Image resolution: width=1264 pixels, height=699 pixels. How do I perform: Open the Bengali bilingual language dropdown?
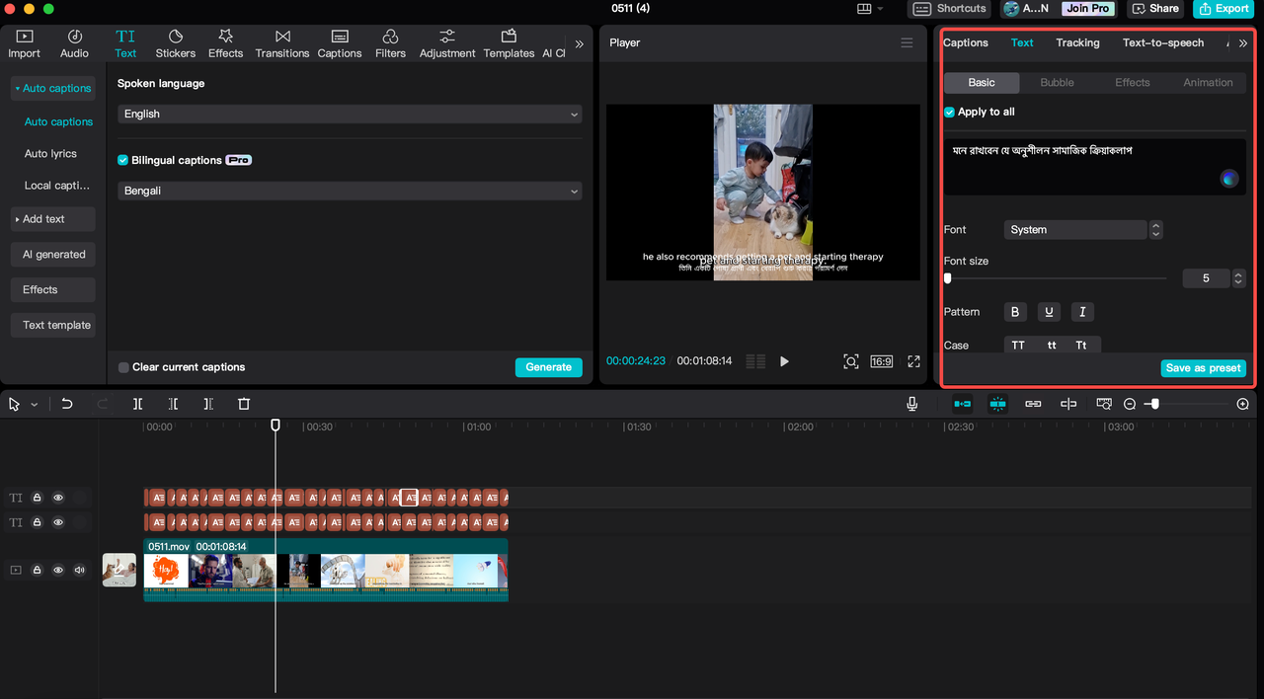[x=350, y=191]
